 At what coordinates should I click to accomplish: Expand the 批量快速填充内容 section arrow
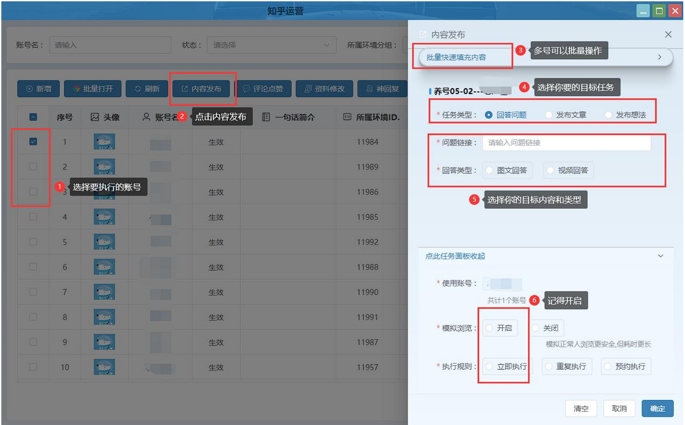[660, 57]
